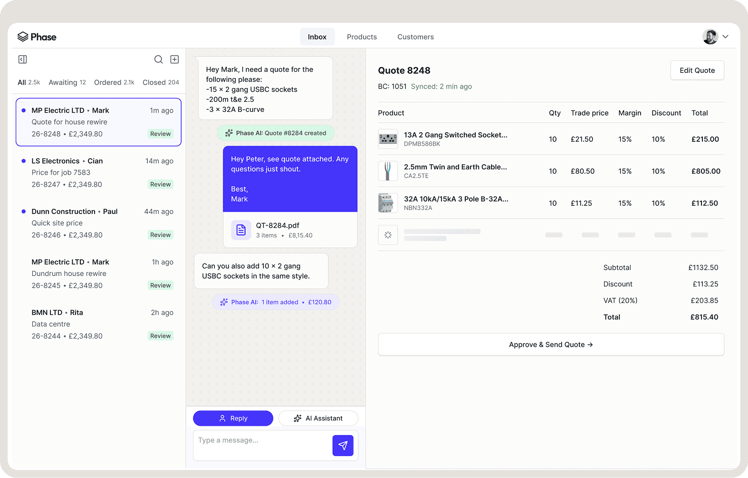
Task: Open Dundrum house rewire conversation
Action: click(x=98, y=273)
